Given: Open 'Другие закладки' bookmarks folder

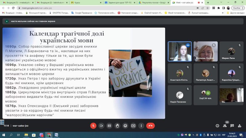Looking at the screenshot, I should (x=236, y=13).
